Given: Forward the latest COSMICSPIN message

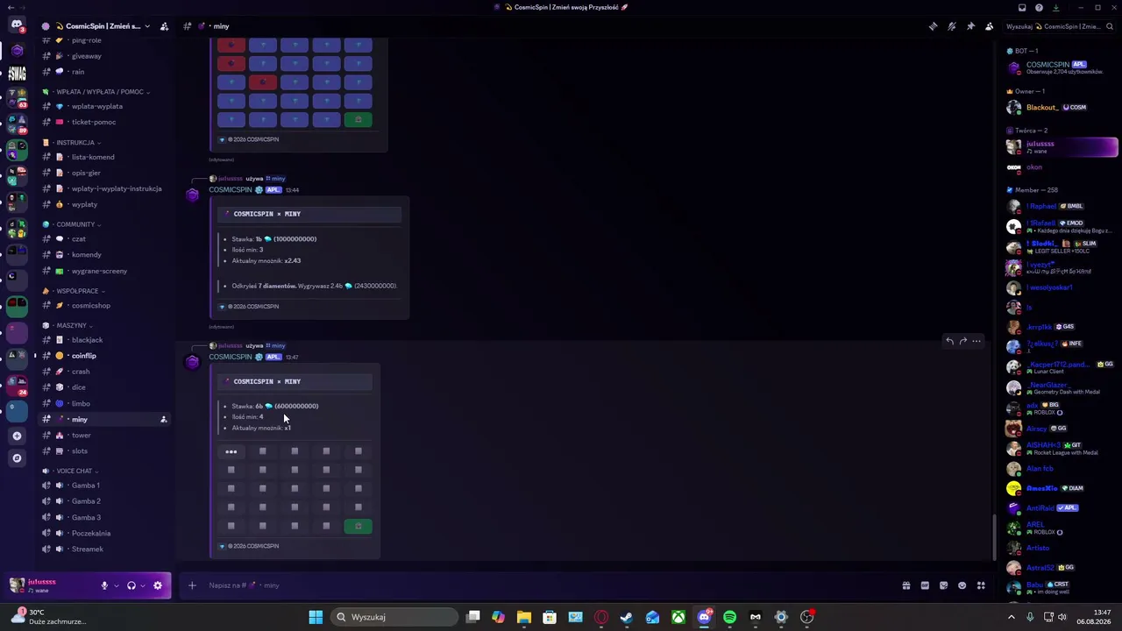Looking at the screenshot, I should pos(962,341).
